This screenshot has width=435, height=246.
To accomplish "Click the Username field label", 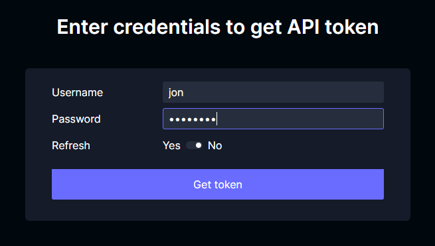I will pos(78,92).
